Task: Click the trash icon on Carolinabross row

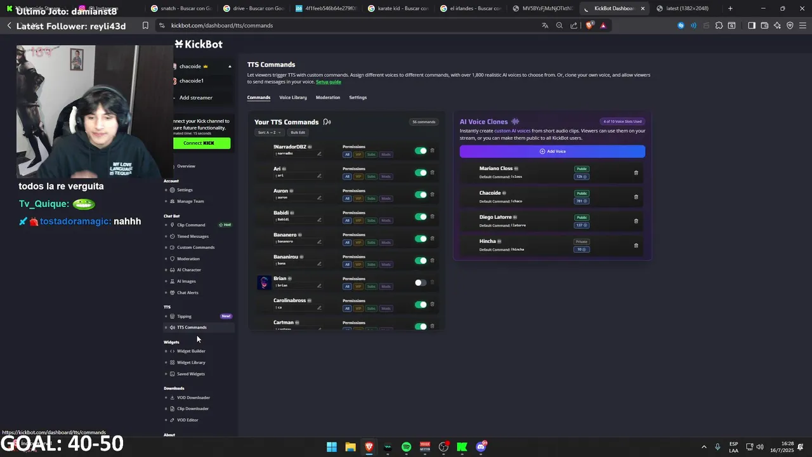Action: (433, 304)
